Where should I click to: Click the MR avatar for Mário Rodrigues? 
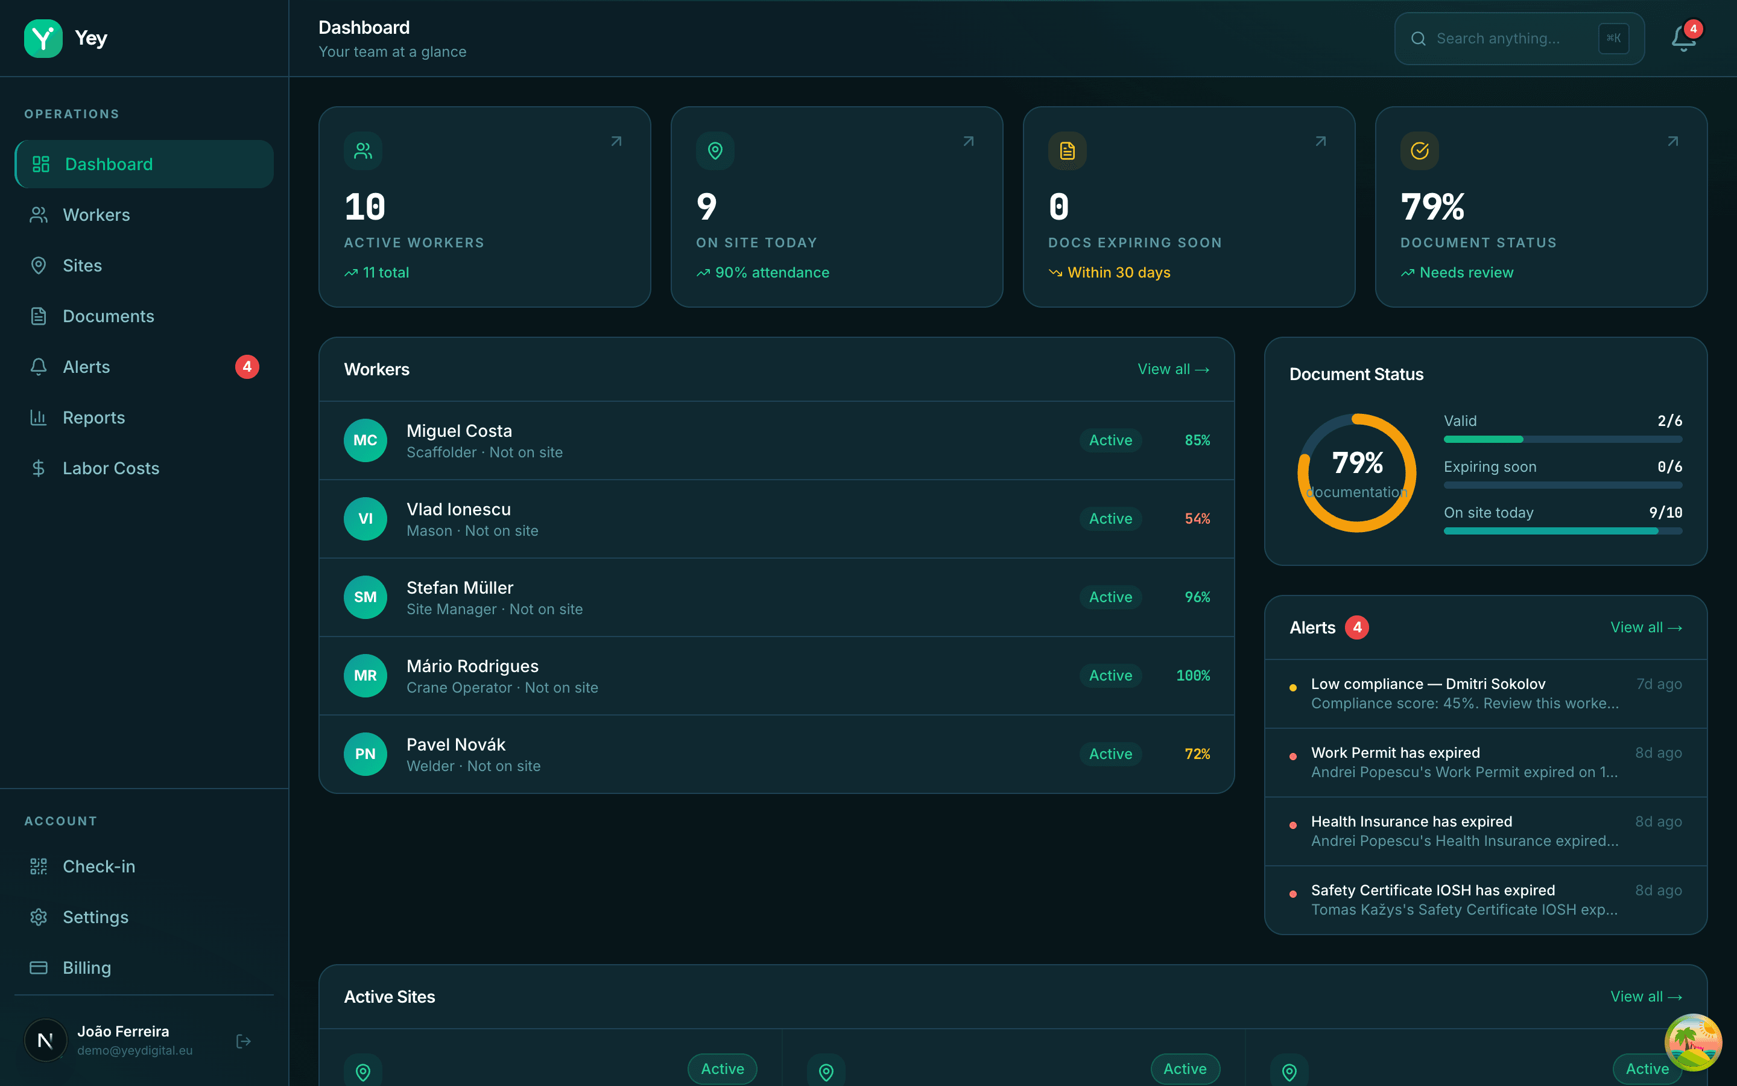pos(365,675)
